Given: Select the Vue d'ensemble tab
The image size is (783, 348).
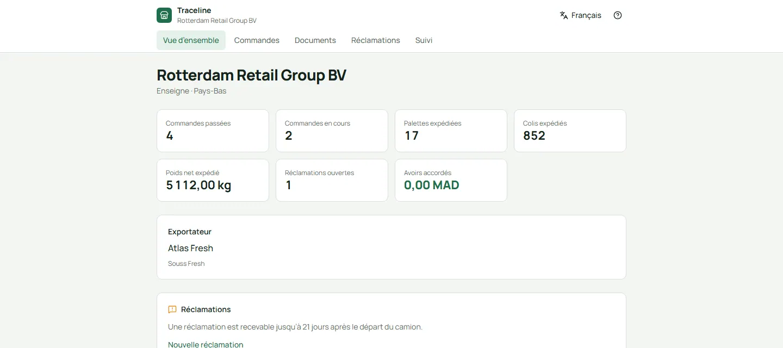Looking at the screenshot, I should coord(191,40).
